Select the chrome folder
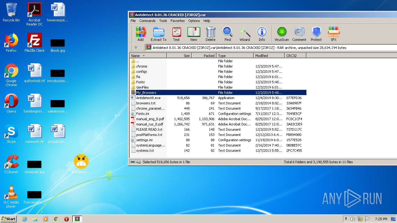 pos(218,66)
